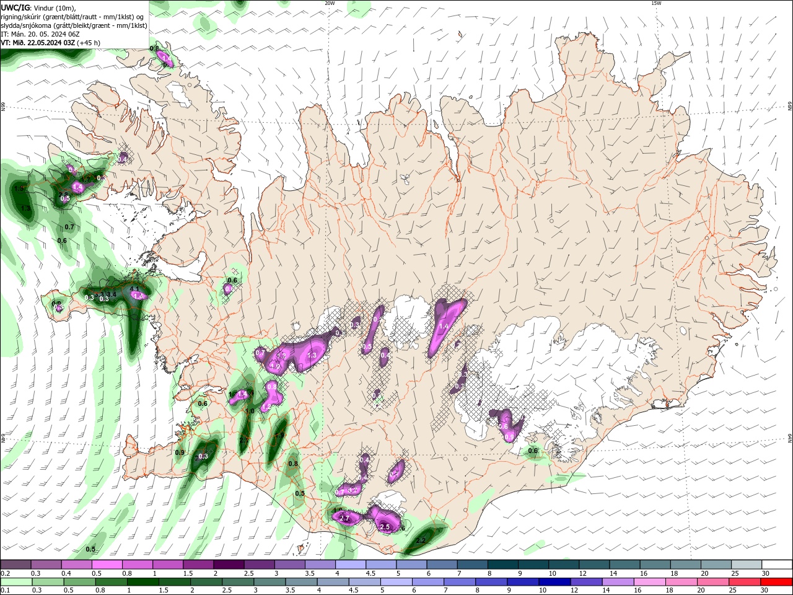793x595 pixels.
Task: Click the grey-green swatch labelled 3 in the bottom legend row
Action: (269, 582)
